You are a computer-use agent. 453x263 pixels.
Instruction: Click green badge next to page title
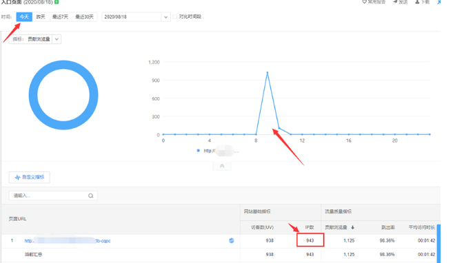tap(57, 2)
